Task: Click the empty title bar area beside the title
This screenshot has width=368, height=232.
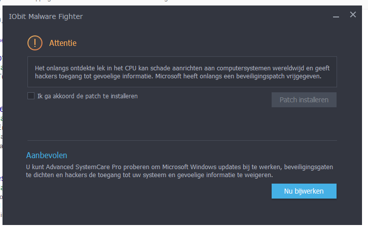Action: (x=207, y=16)
